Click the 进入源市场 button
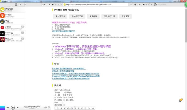Screen dimensions: 187x110 pyautogui.click(x=60, y=16)
